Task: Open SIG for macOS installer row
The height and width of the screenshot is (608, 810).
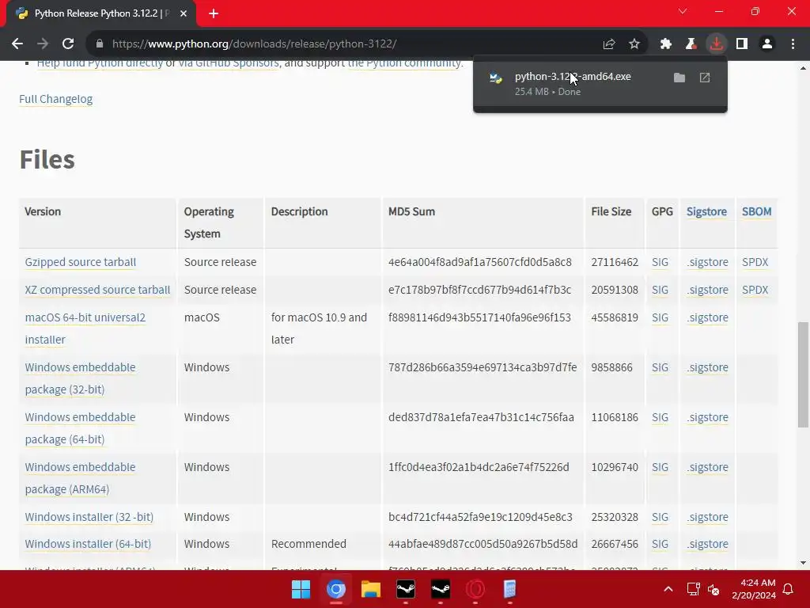Action: tap(660, 317)
